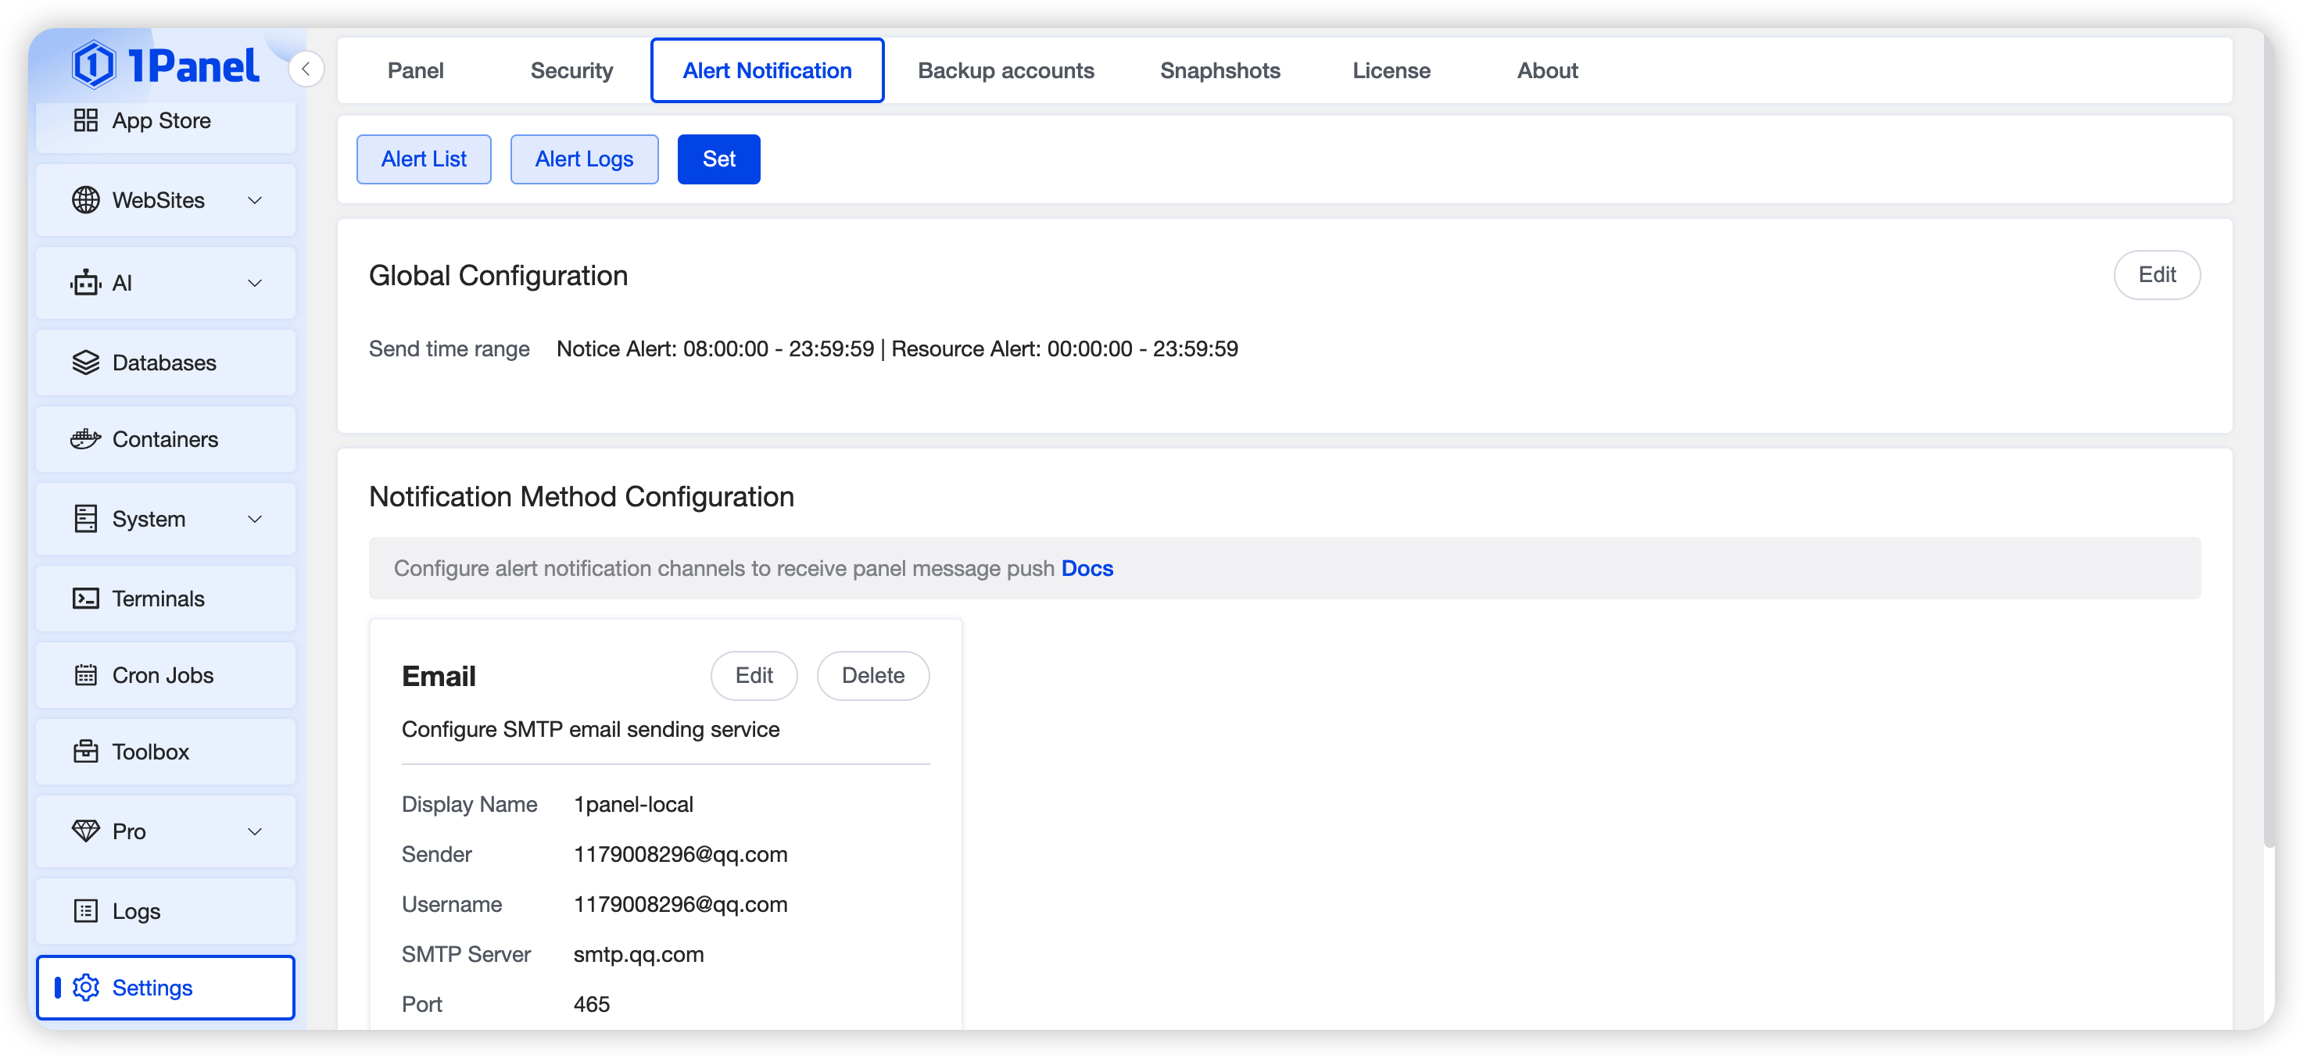Open App Store grid icon
Viewport: 2303px width, 1058px height.
86,120
